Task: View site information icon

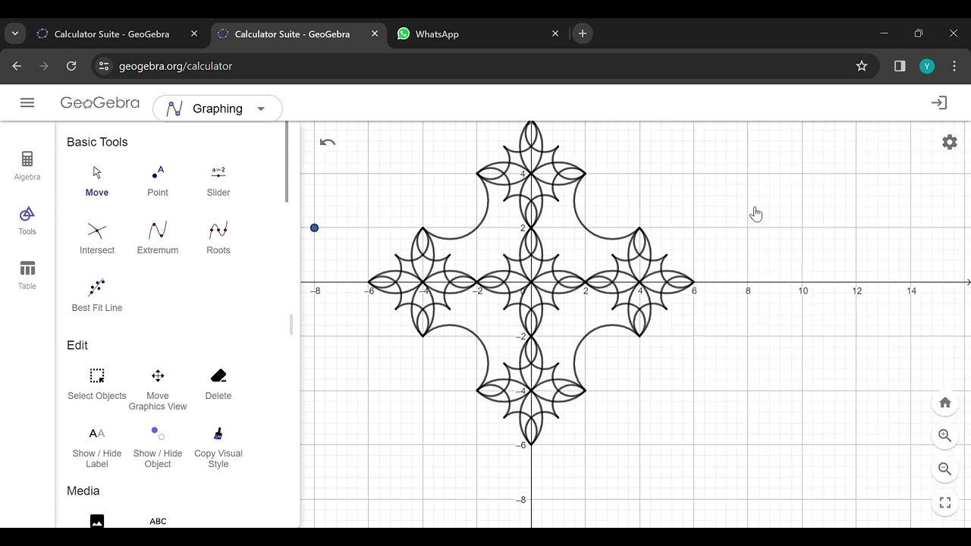Action: pos(104,66)
